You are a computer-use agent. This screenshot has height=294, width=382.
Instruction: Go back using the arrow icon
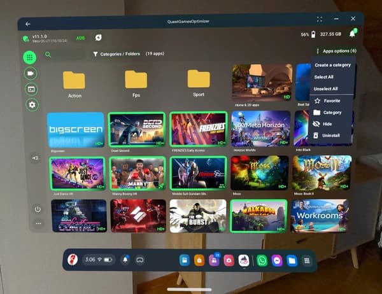click(x=28, y=24)
